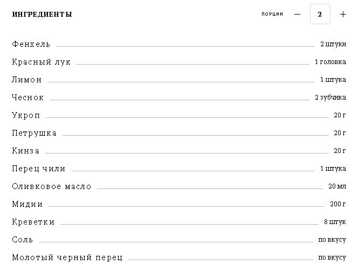359x279 pixels.
Task: Open the Креветки ingredient
Action: (x=33, y=222)
